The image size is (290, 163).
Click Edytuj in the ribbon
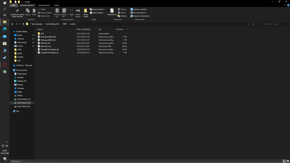122,13
